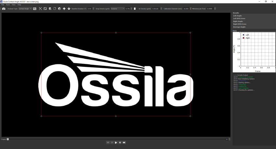
Task: Step forward one frame button
Action: coord(120,143)
